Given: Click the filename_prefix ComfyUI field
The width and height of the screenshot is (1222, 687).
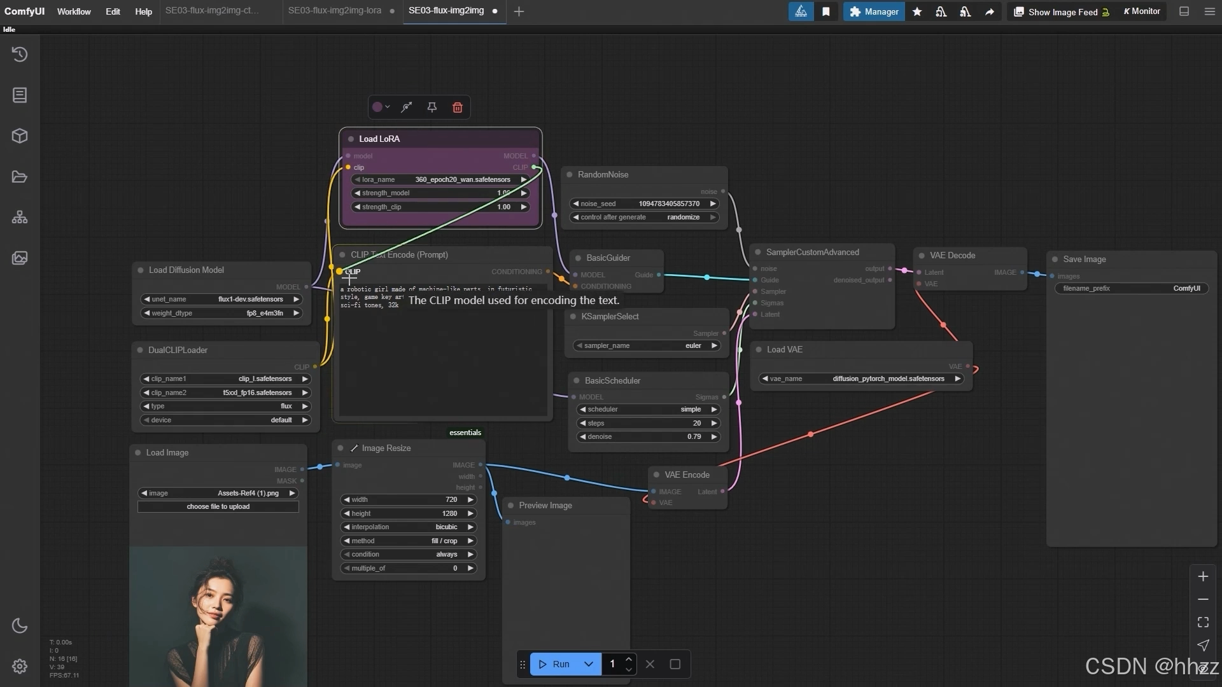Looking at the screenshot, I should [1131, 289].
